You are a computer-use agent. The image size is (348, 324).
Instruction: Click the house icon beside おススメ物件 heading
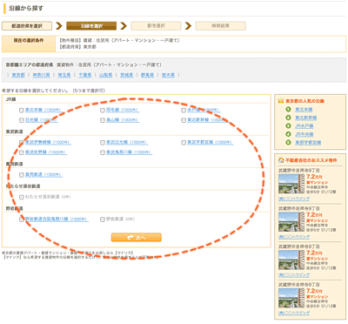[x=281, y=160]
